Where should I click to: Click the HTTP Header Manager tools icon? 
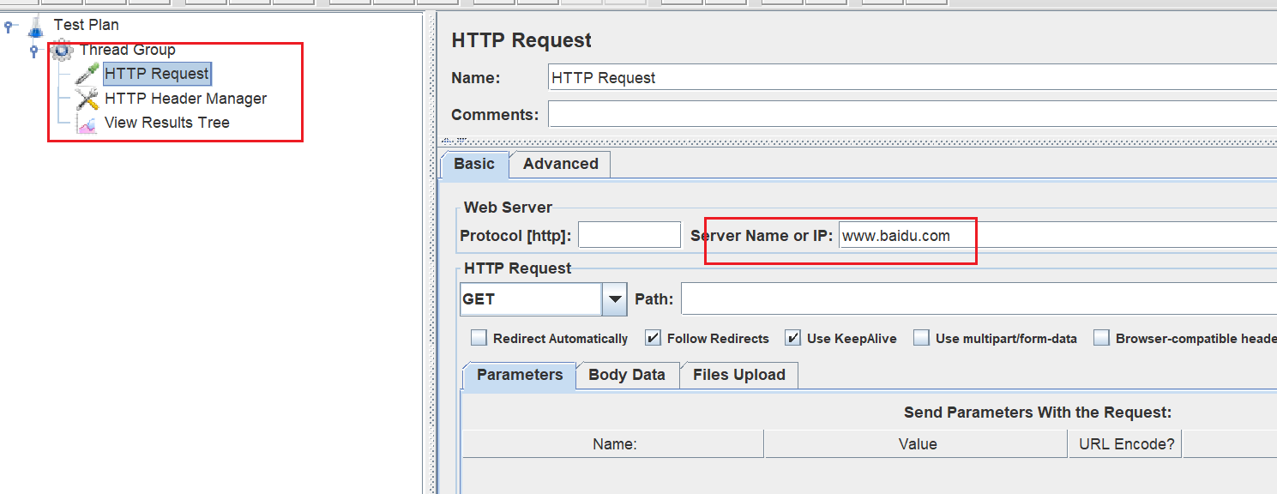87,99
